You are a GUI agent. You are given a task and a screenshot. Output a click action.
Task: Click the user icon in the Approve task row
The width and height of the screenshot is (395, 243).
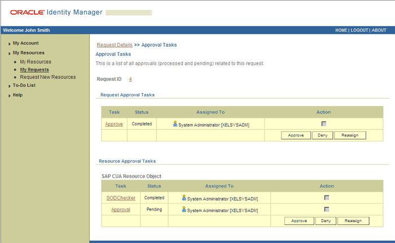pyautogui.click(x=175, y=123)
